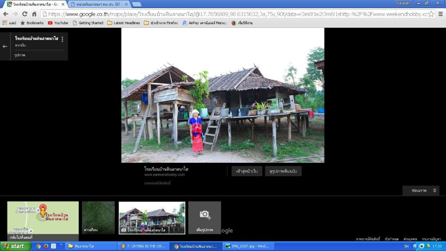Screen dimensions: 446x251
Task: Click the ภาพอาจมีลิขสิทธิ์ footer link
Action: [x=368, y=239]
